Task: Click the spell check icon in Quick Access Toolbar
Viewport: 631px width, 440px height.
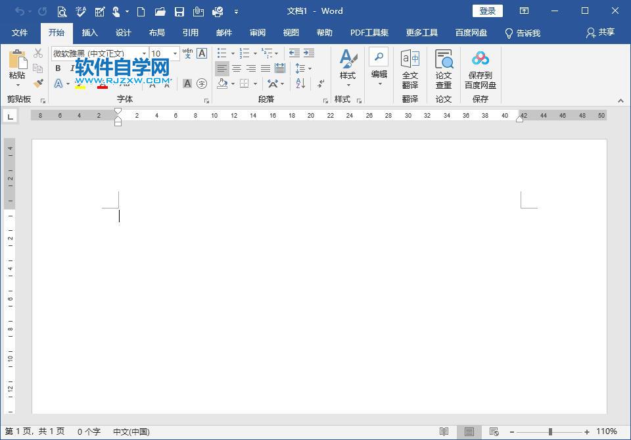Action: pos(80,11)
